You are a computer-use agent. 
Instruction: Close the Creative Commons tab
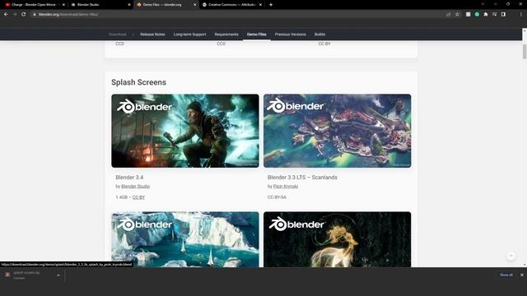point(260,5)
